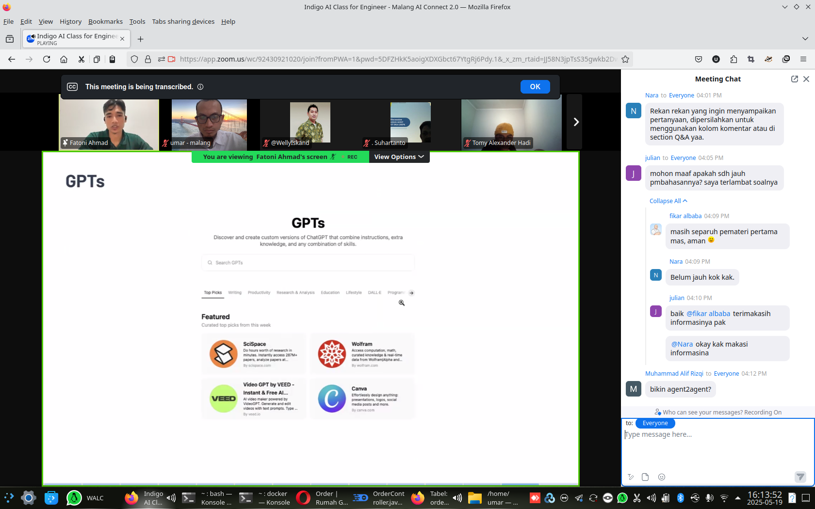Go back to the previous page
The image size is (815, 509).
pos(12,59)
